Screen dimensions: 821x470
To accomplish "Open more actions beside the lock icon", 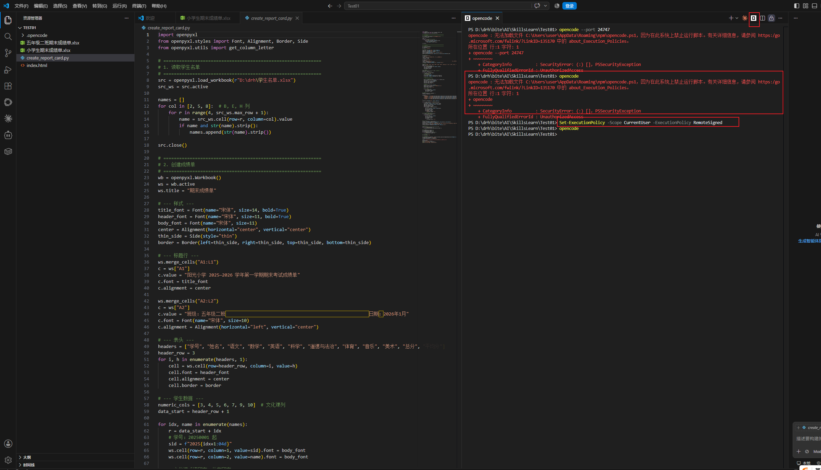I will [780, 18].
